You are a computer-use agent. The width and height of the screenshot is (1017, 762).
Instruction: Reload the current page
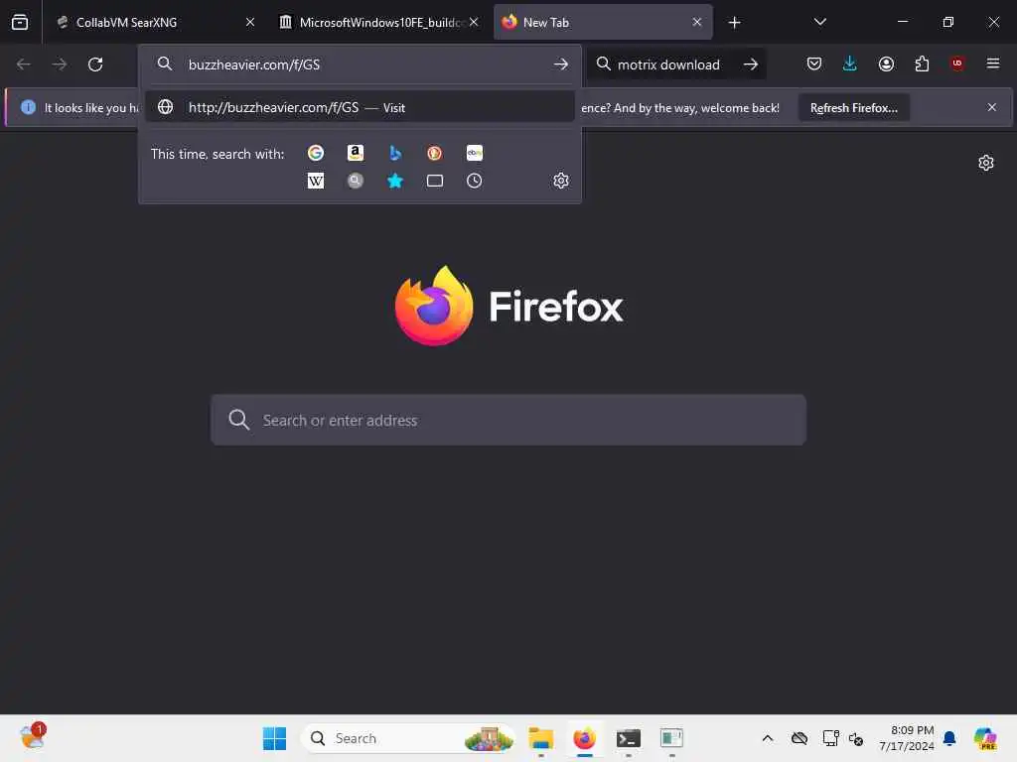(x=95, y=64)
